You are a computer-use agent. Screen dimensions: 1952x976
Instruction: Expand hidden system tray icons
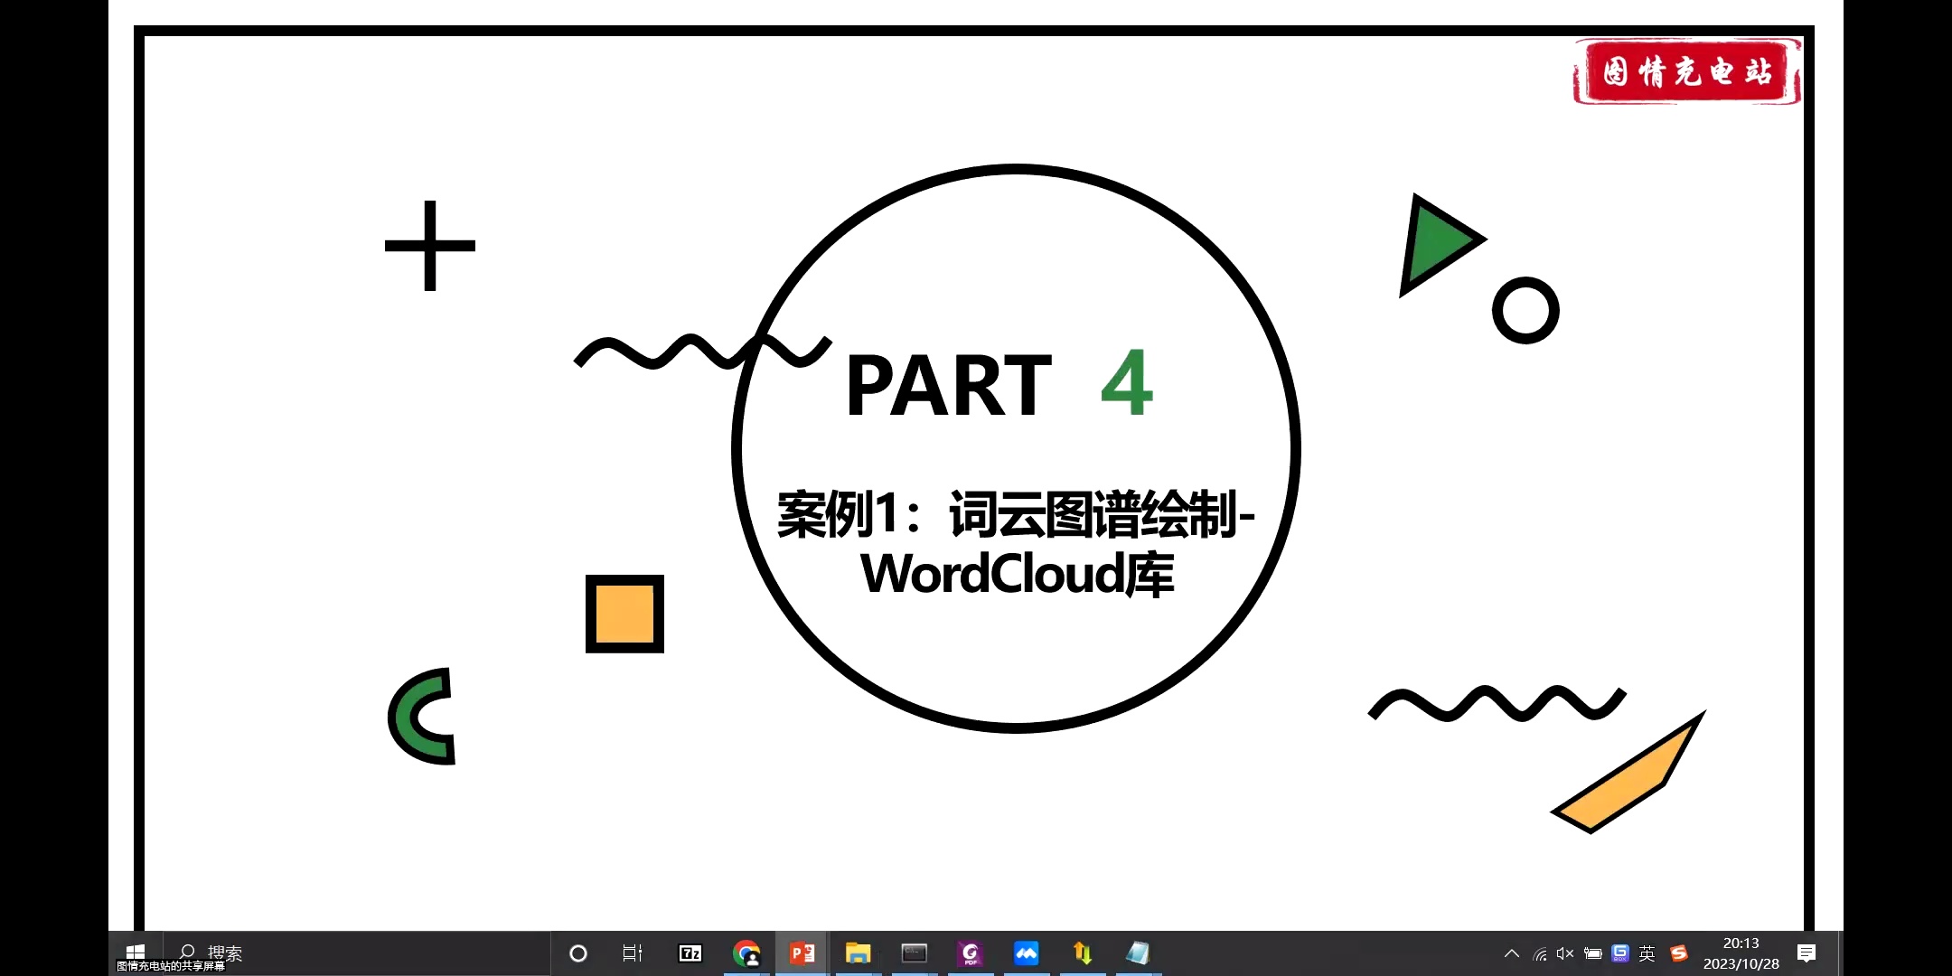1512,953
